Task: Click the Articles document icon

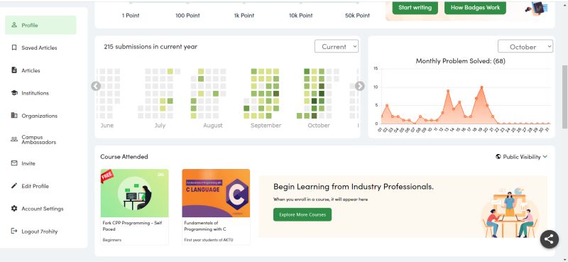Action: point(14,70)
